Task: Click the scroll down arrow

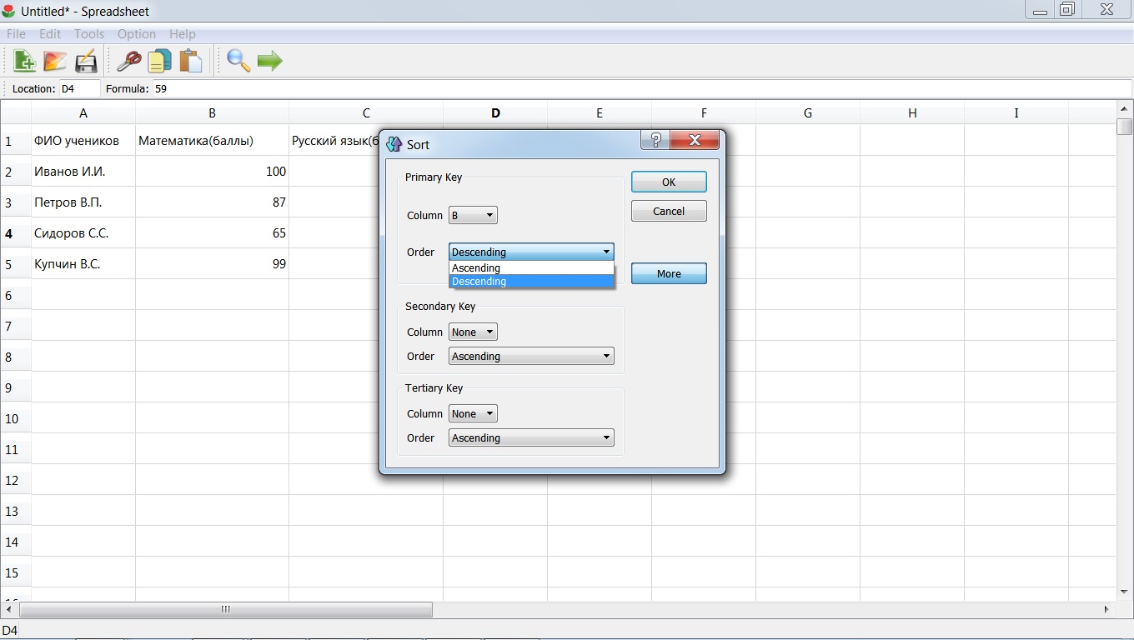Action: [x=1125, y=592]
